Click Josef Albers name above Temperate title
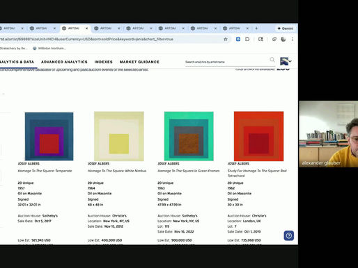The width and height of the screenshot is (358, 268). tap(29, 164)
